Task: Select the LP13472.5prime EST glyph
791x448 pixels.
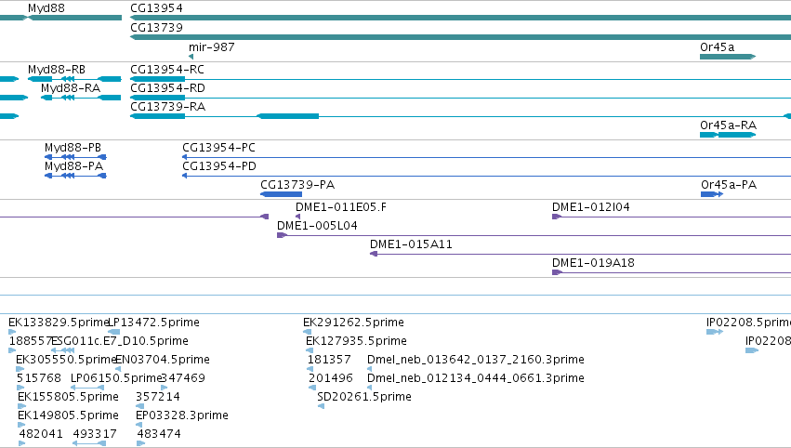Action: [x=114, y=332]
